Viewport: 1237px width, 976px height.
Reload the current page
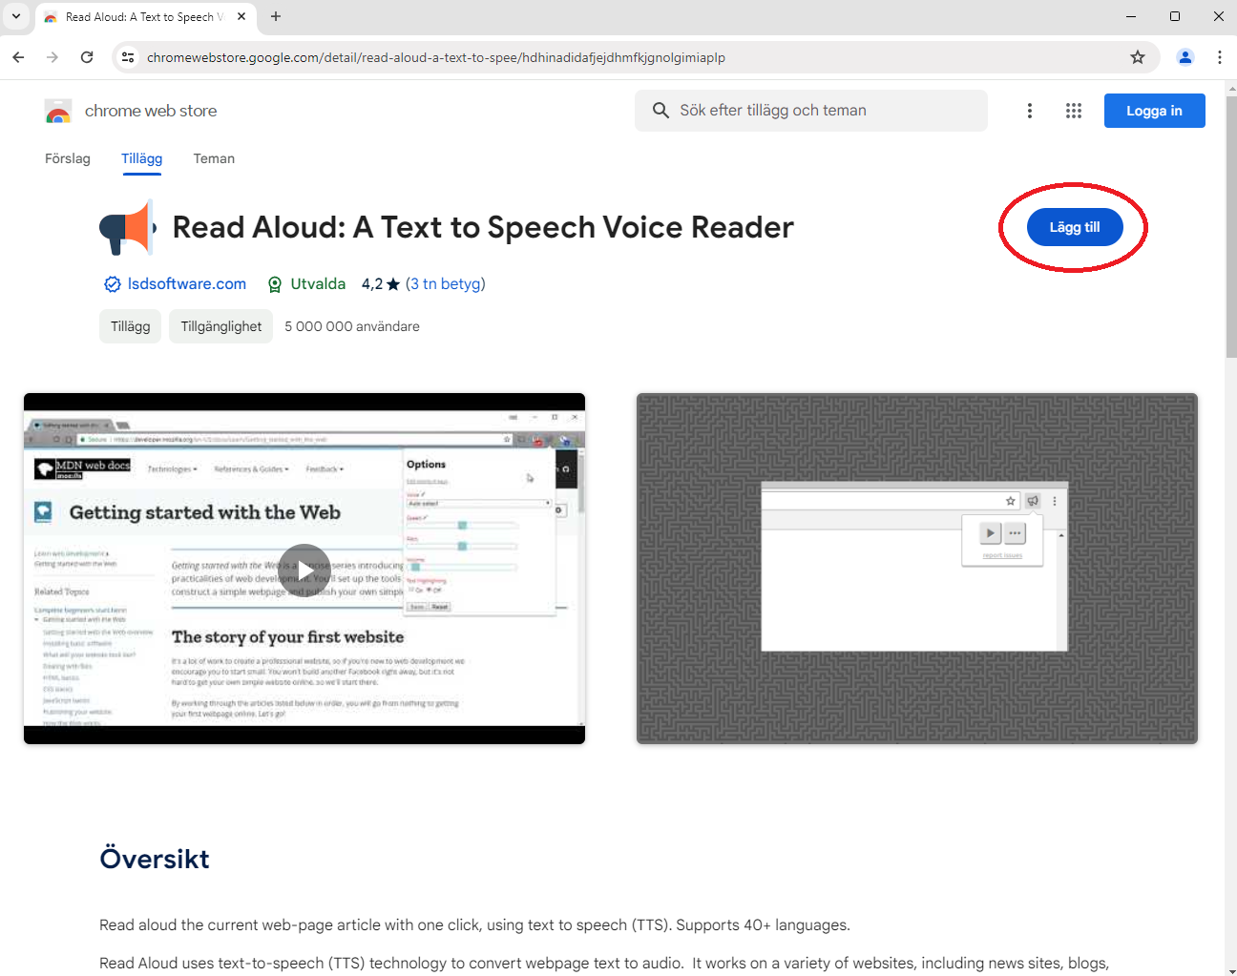tap(87, 57)
